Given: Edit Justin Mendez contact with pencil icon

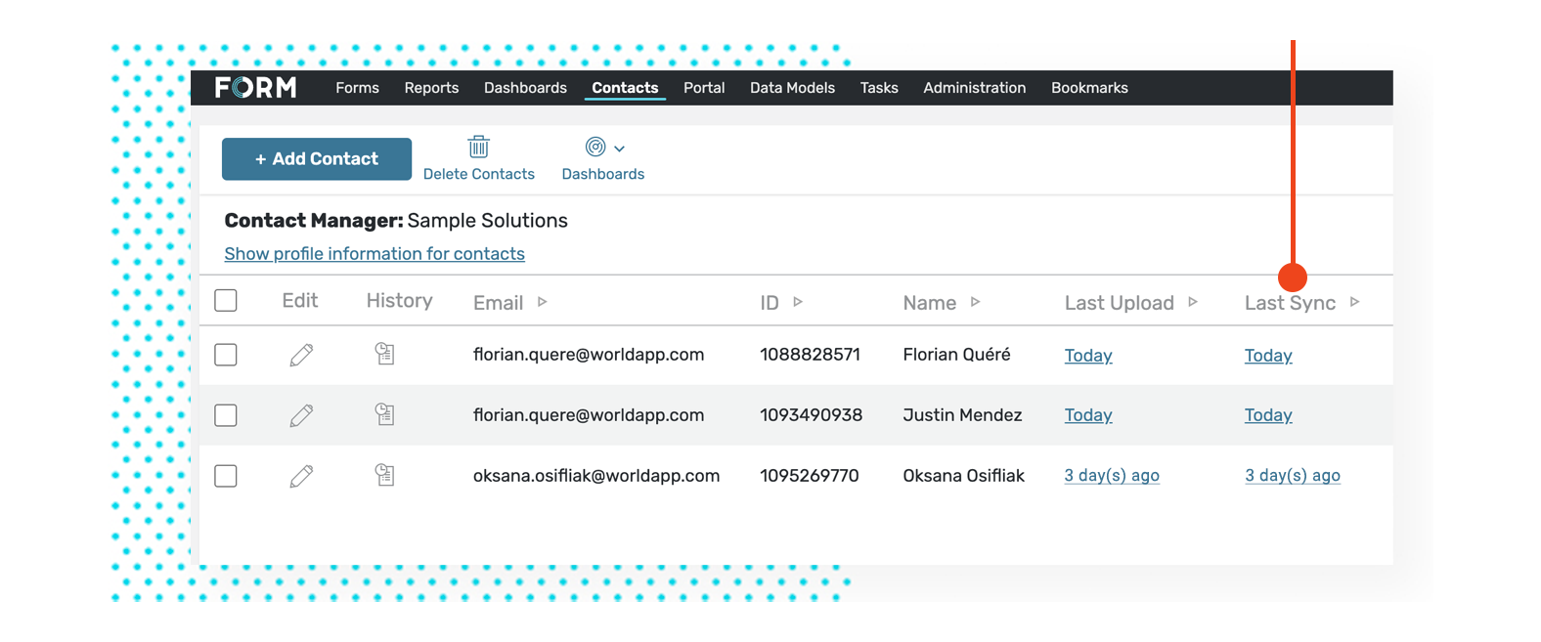Looking at the screenshot, I should [301, 415].
